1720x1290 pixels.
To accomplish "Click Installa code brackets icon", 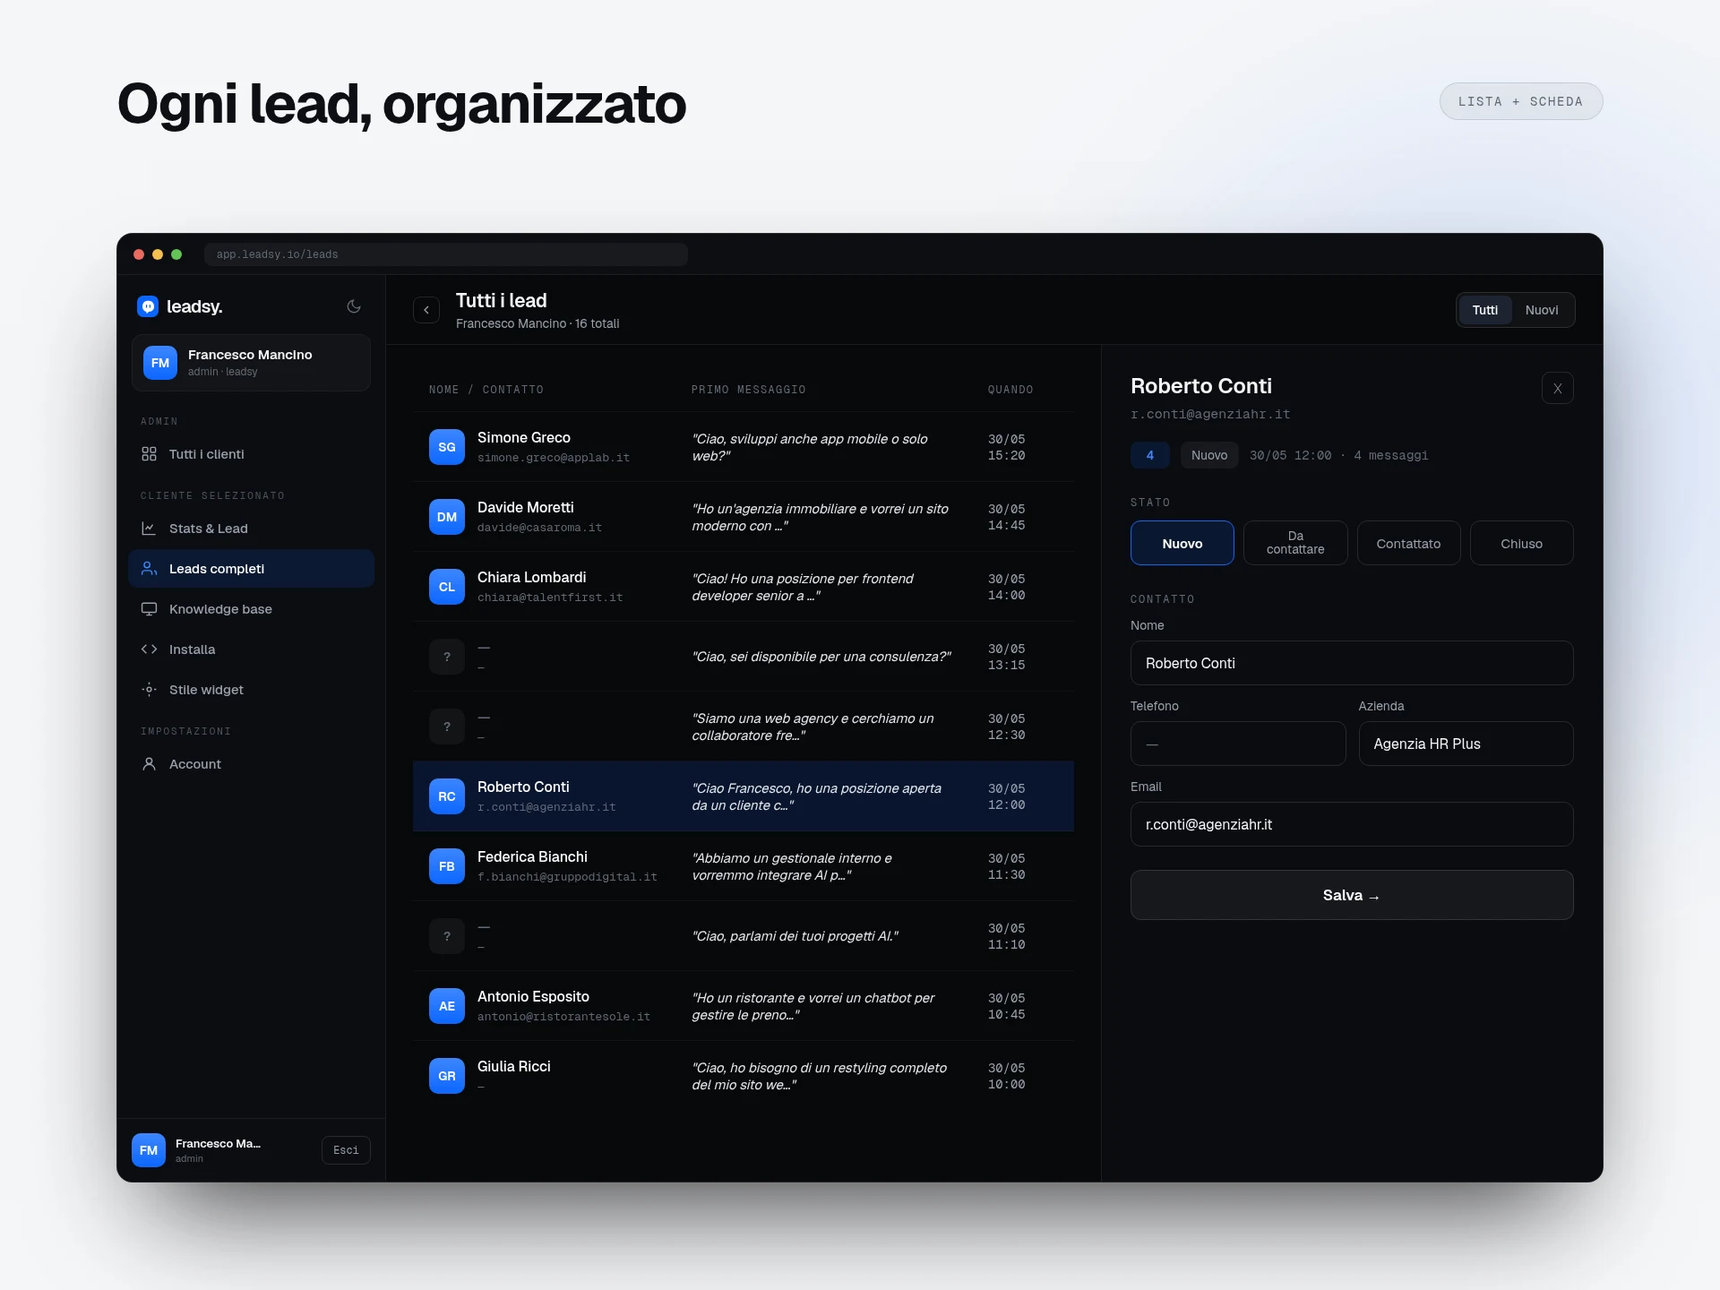I will click(149, 649).
